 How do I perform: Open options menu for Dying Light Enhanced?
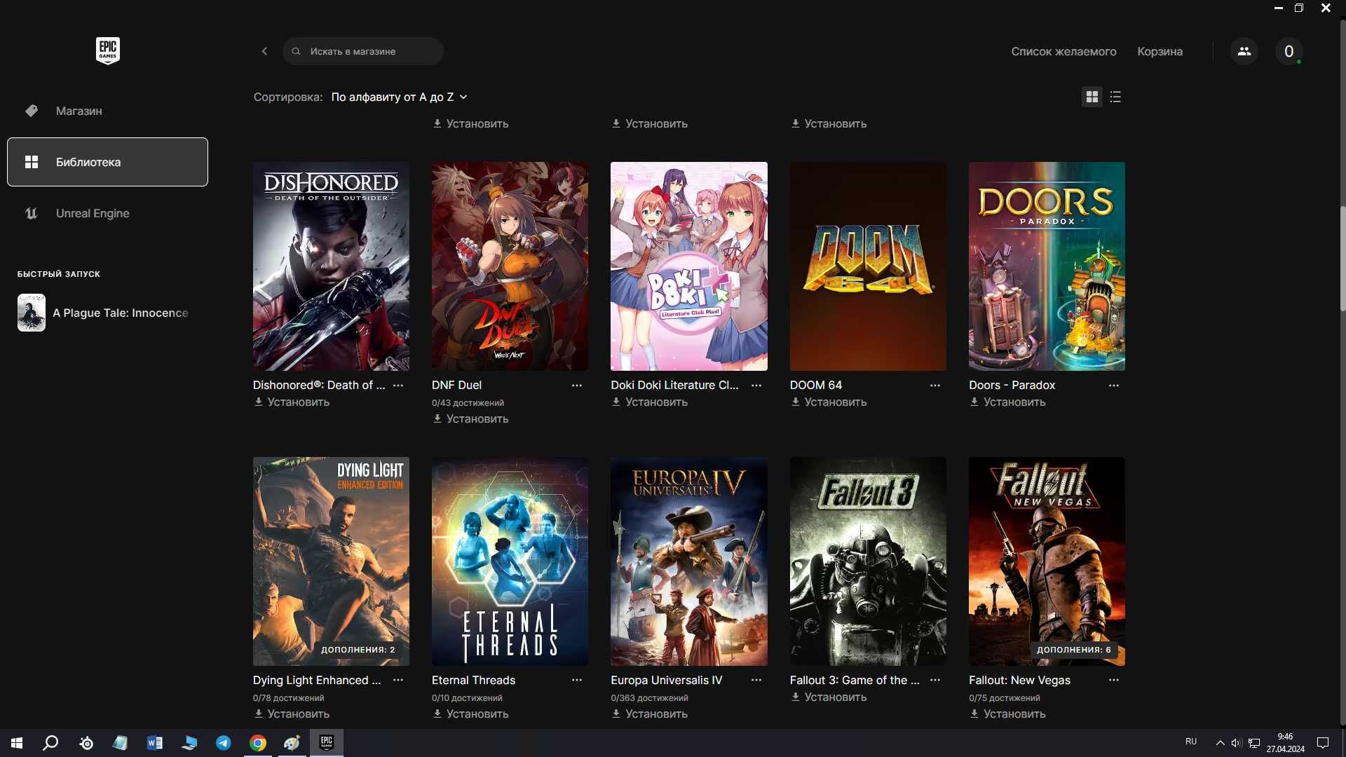click(398, 680)
